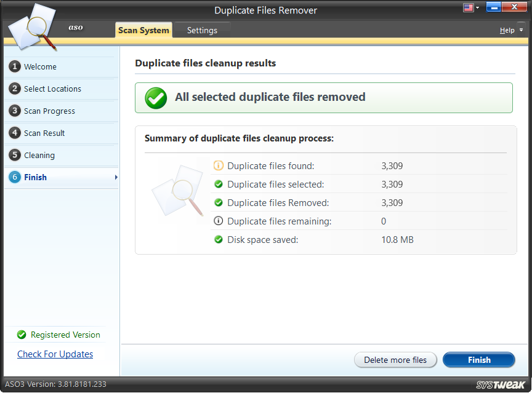The width and height of the screenshot is (532, 393).
Task: Open Check For Updates link
Action: (x=55, y=354)
